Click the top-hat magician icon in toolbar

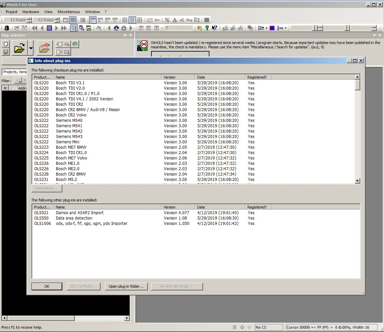(7, 28)
